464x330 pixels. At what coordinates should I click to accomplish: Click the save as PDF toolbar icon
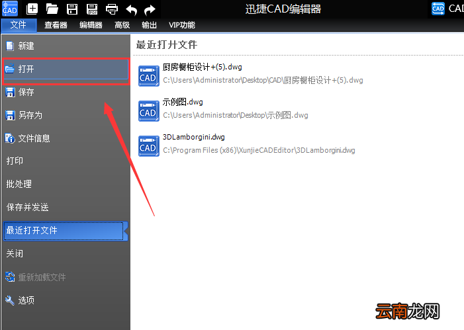(x=92, y=9)
